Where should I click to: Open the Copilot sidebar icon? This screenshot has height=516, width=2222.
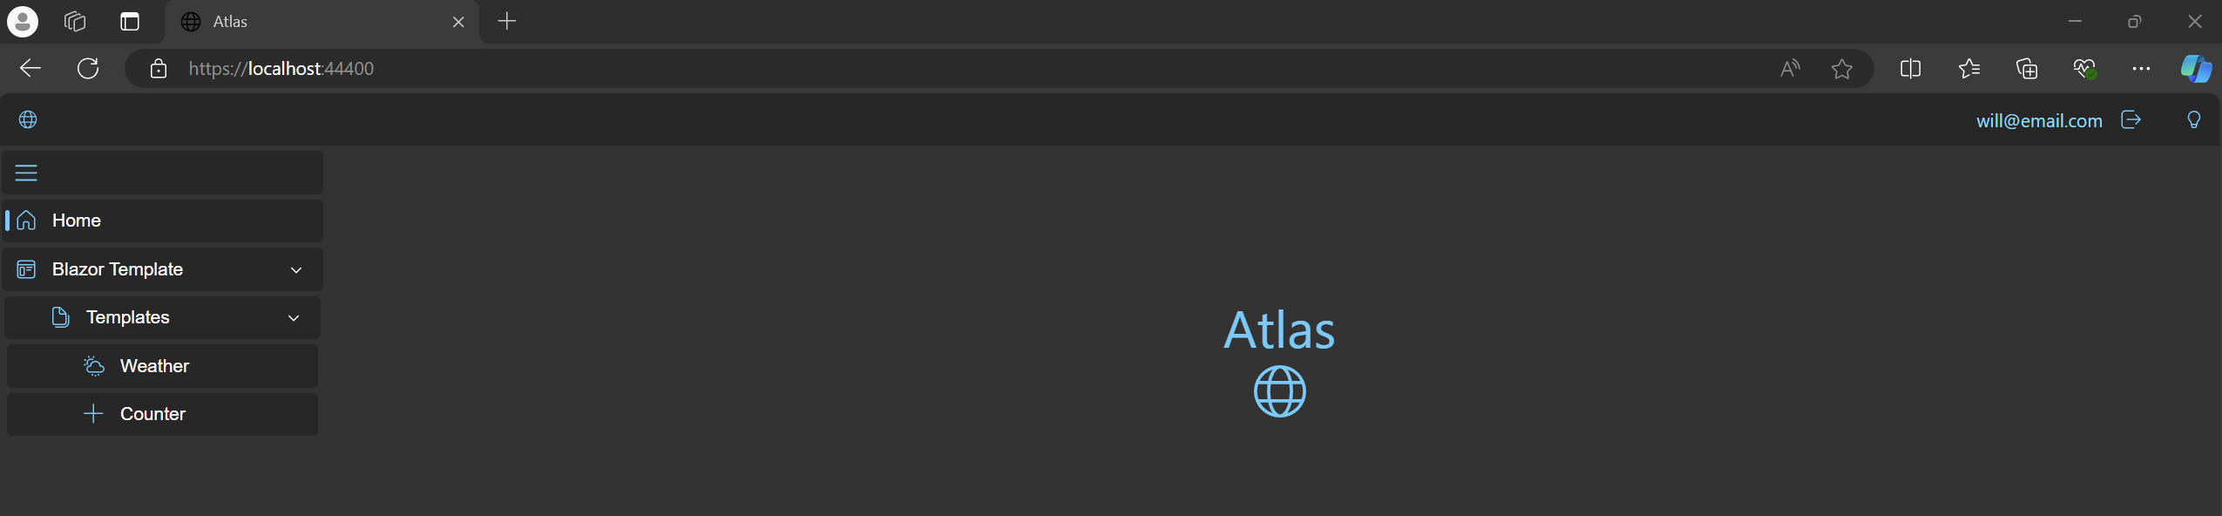pos(2195,69)
